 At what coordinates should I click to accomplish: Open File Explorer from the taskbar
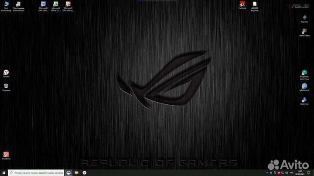76,173
